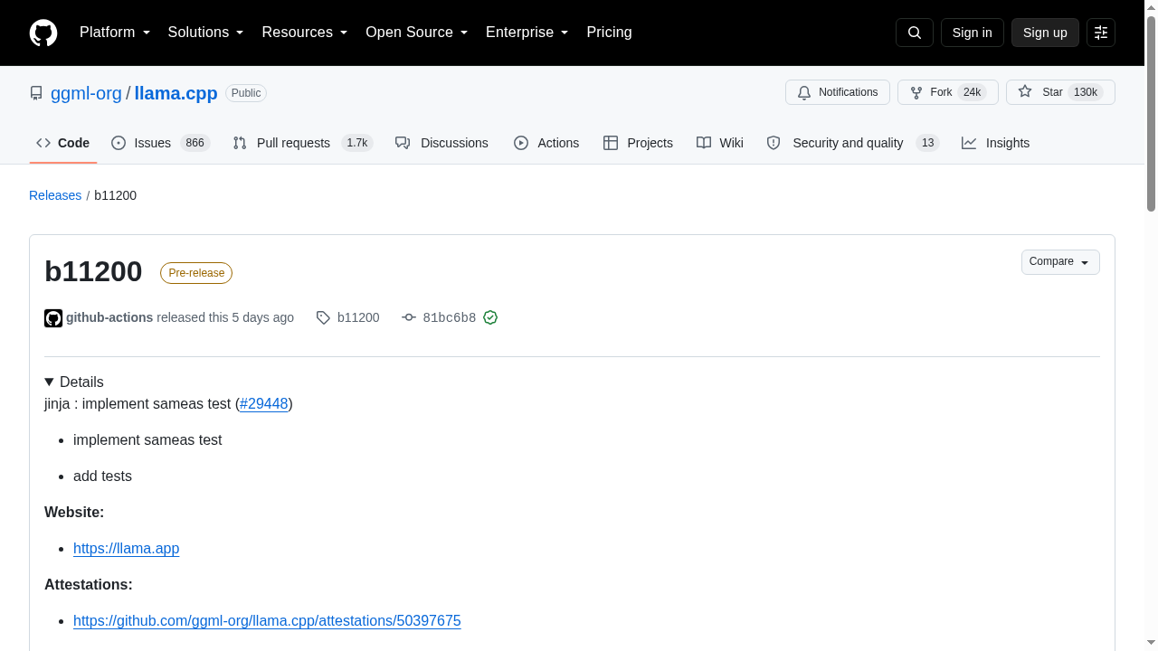1158x651 pixels.
Task: Expand the Enterprise menu
Action: 527,33
